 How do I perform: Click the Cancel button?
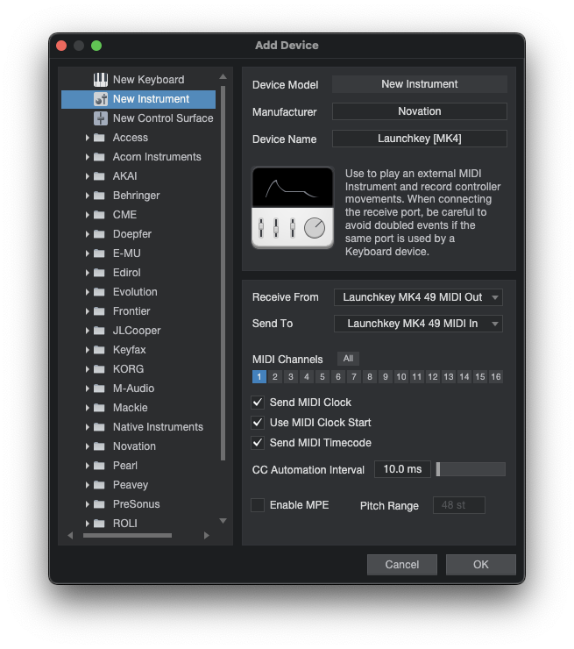point(402,565)
